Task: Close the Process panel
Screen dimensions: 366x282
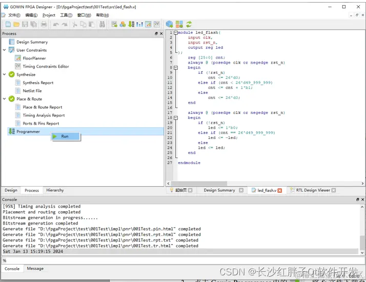Action: coord(161,34)
